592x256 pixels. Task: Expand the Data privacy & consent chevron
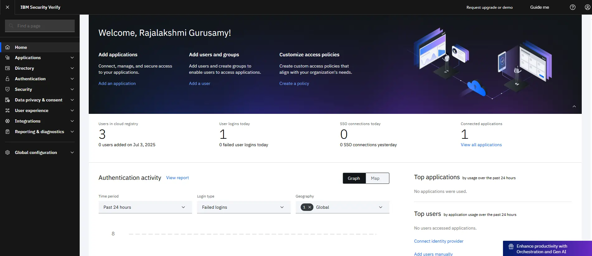pyautogui.click(x=72, y=100)
